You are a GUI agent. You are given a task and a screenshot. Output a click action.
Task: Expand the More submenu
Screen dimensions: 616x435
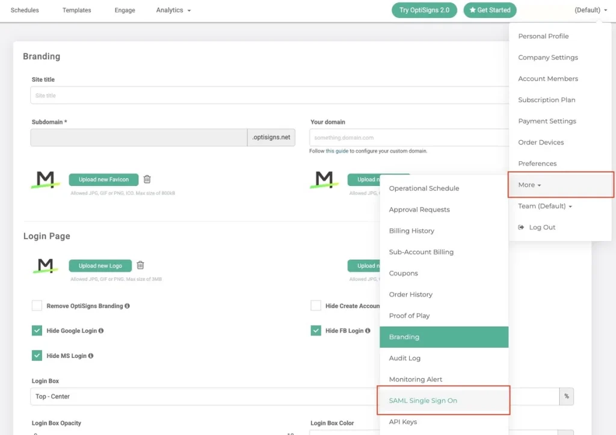click(x=529, y=185)
